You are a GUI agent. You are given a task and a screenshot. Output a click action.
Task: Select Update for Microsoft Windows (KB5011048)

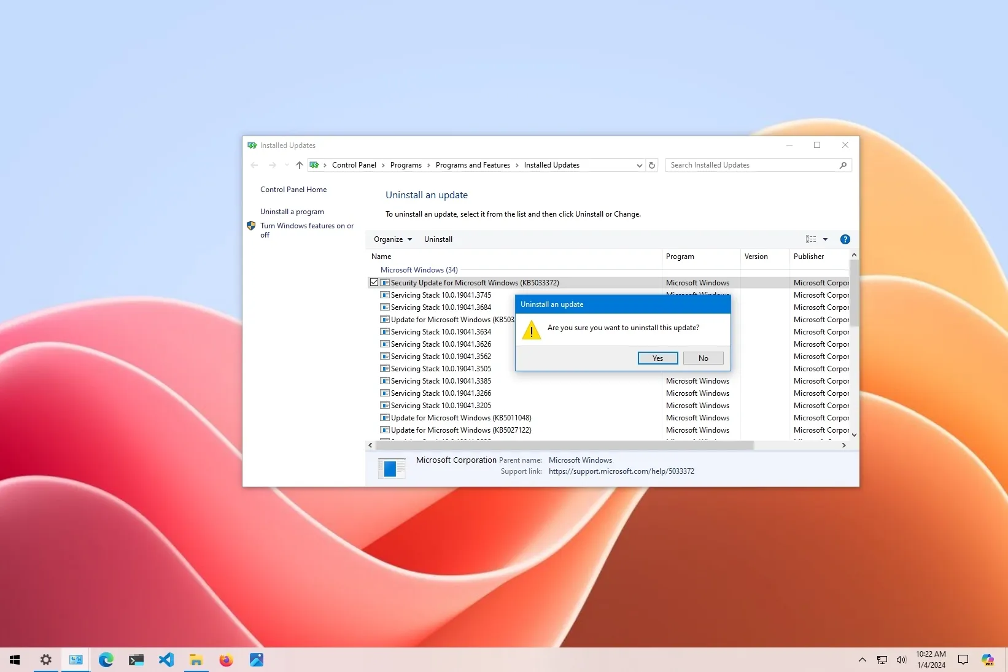point(461,418)
